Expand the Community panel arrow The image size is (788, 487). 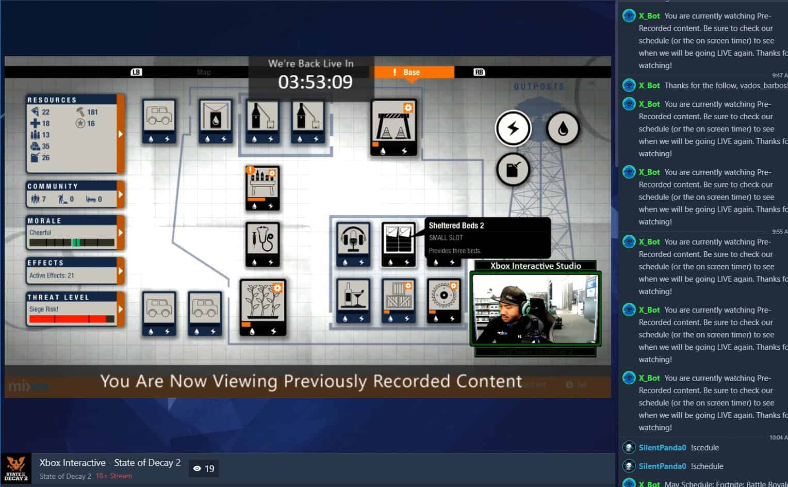(121, 194)
